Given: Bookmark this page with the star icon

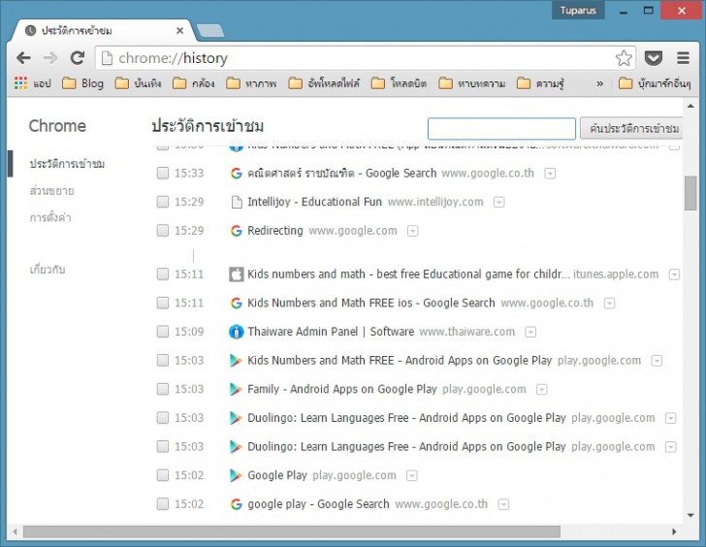Looking at the screenshot, I should [624, 58].
